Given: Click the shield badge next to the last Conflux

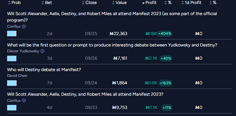Looking at the screenshot, I should (x=24, y=100).
